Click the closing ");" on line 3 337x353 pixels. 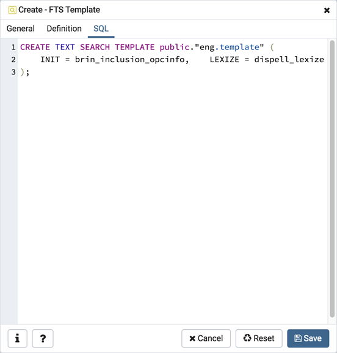(25, 73)
